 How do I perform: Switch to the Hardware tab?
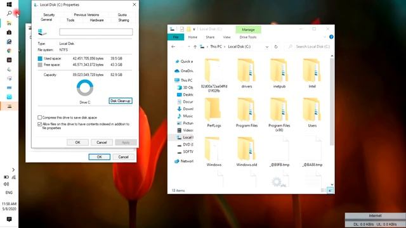click(x=96, y=20)
